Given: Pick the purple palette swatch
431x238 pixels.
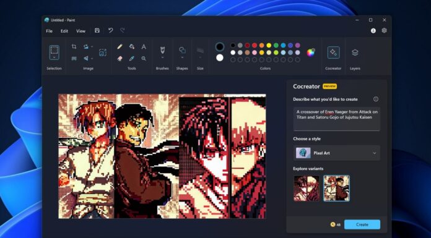Looking at the screenshot, I should tap(298, 45).
